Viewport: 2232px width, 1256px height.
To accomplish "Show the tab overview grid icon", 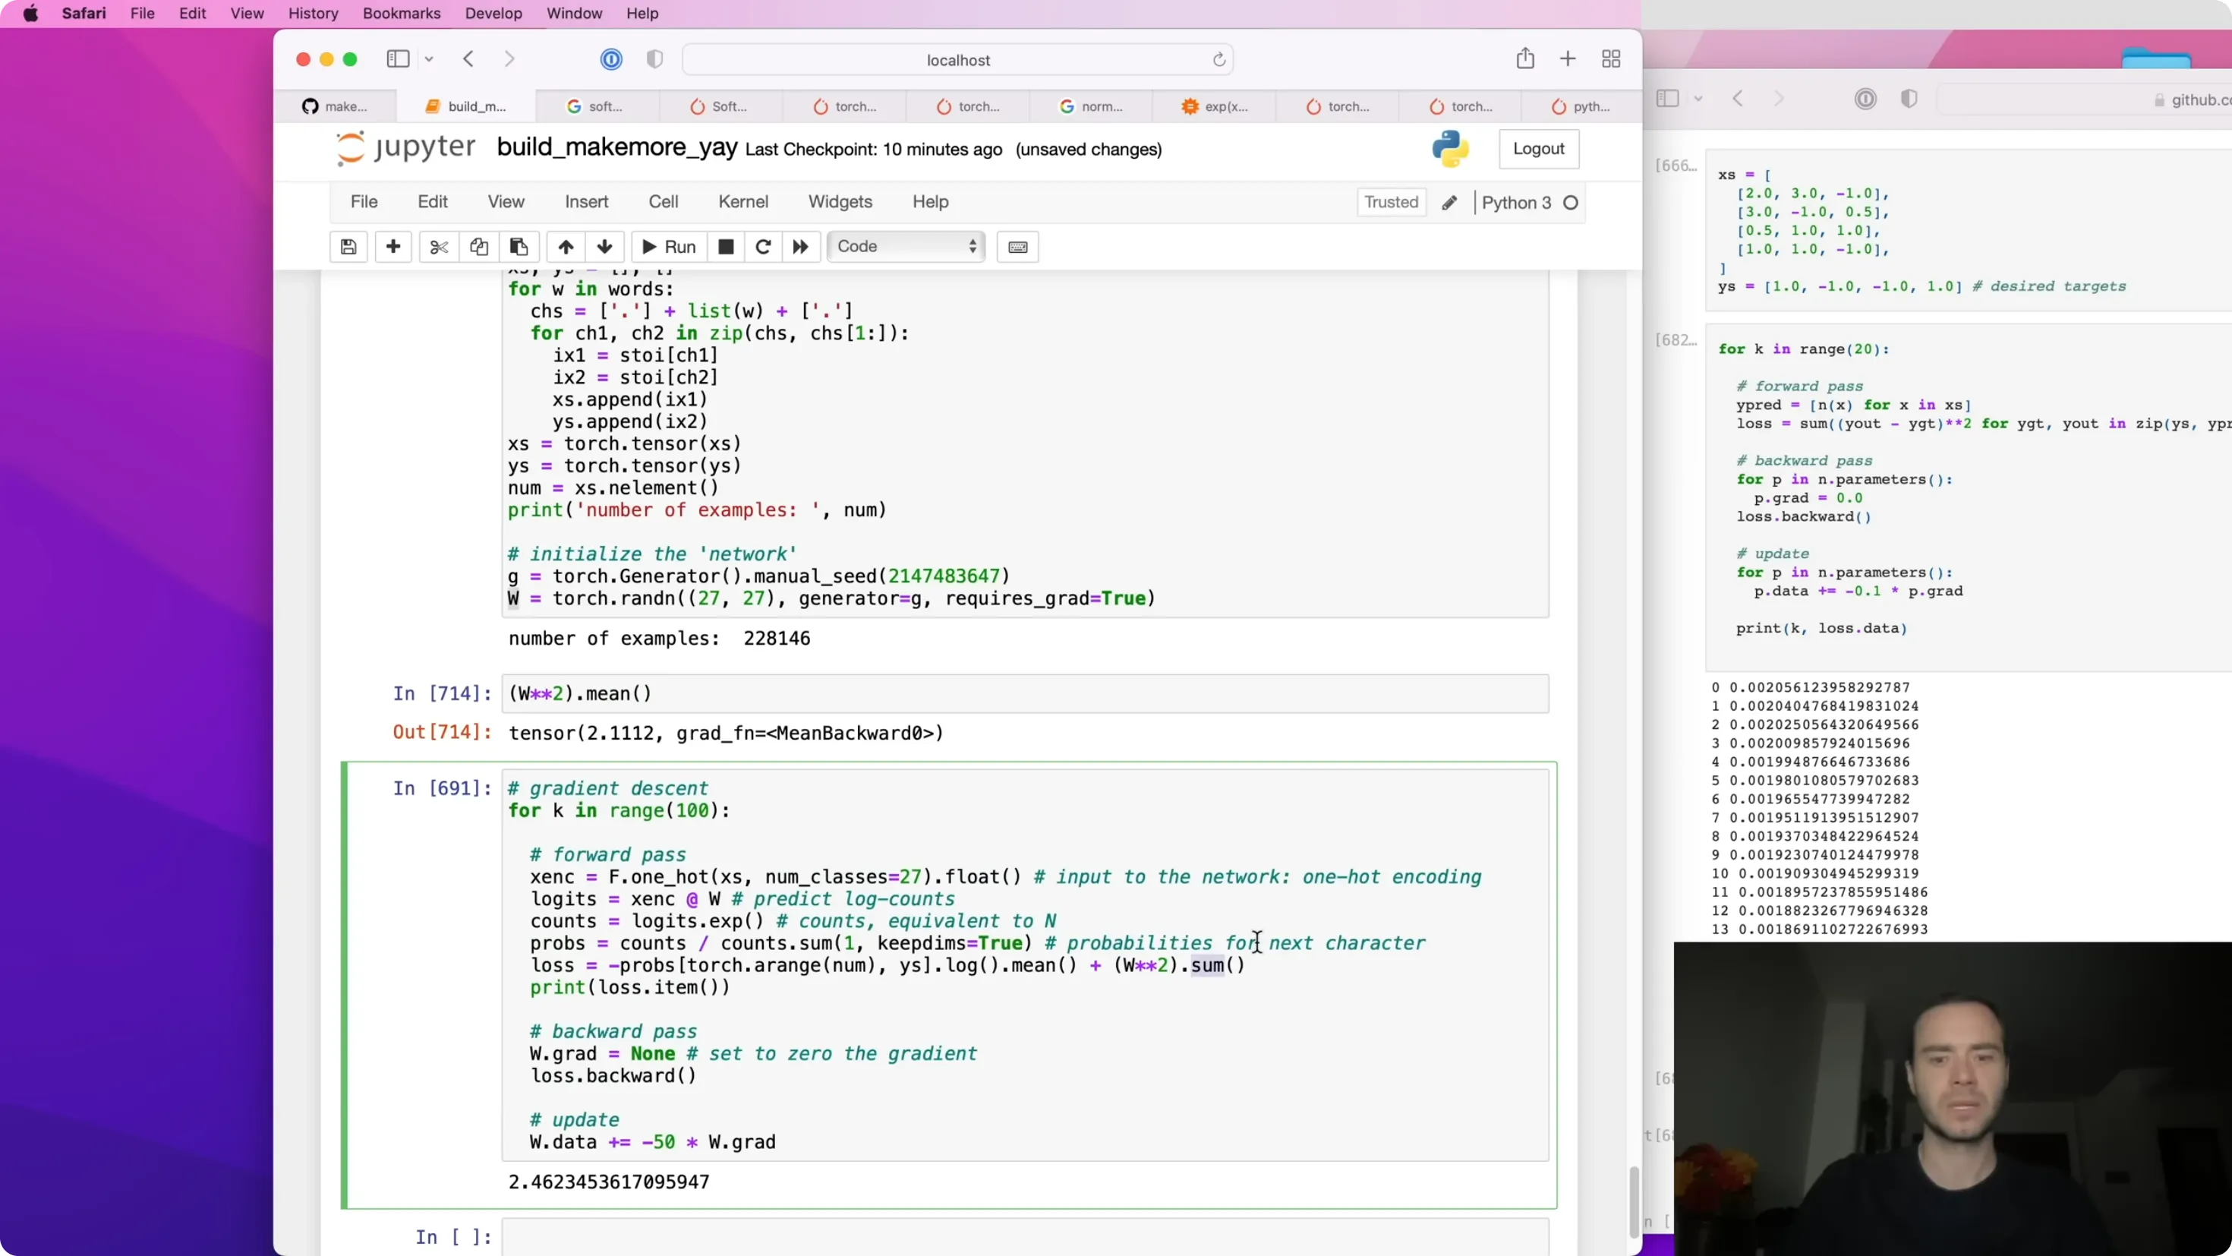I will pos(1612,59).
